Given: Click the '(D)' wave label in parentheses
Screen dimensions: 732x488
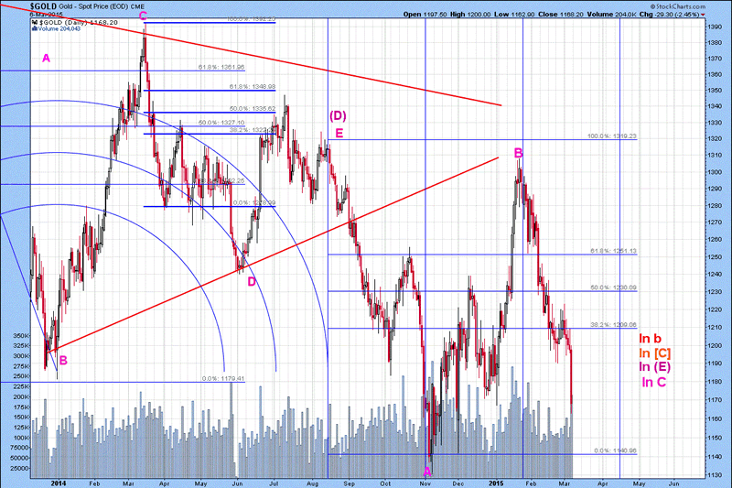Looking at the screenshot, I should click(x=338, y=115).
